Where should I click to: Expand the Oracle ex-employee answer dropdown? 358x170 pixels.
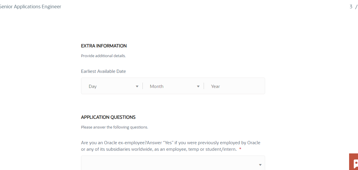click(x=173, y=163)
